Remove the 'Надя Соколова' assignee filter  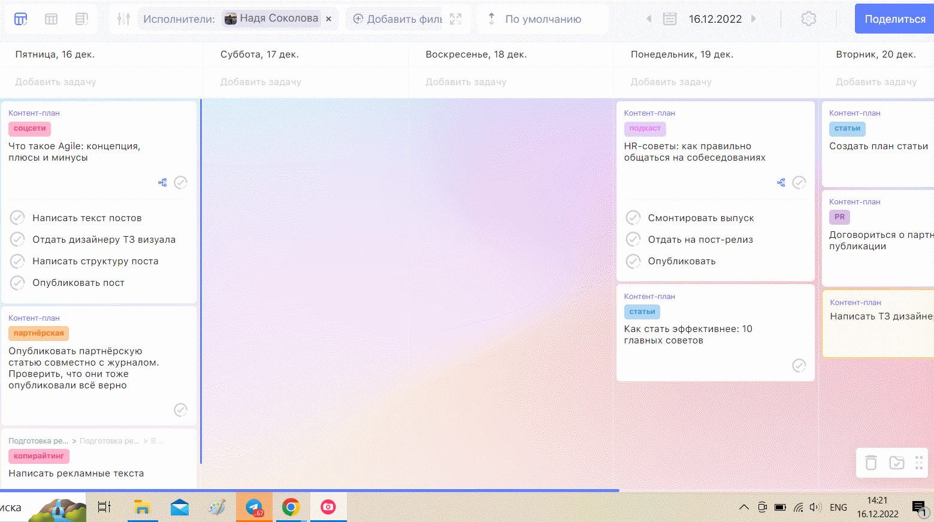[328, 19]
